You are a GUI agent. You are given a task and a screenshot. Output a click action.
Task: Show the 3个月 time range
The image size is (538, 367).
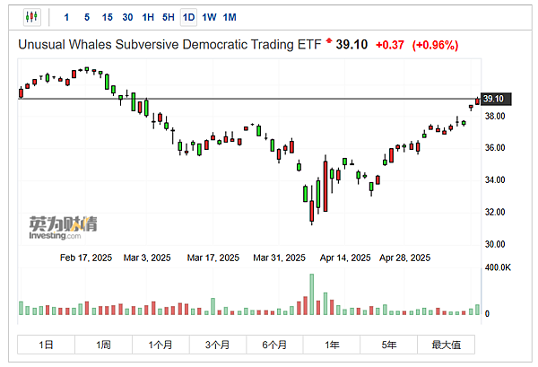(x=218, y=345)
